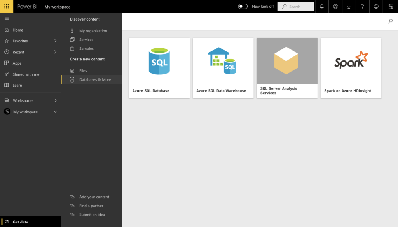Open Apps in the navigation pane
This screenshot has width=398, height=227.
[x=30, y=63]
